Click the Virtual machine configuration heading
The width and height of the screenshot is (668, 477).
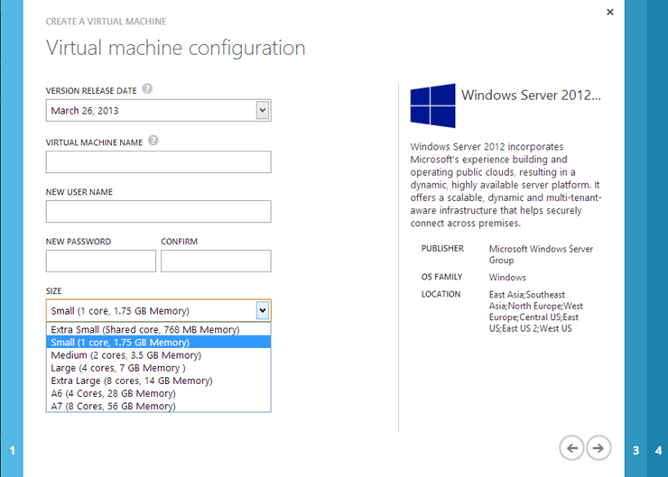[175, 48]
